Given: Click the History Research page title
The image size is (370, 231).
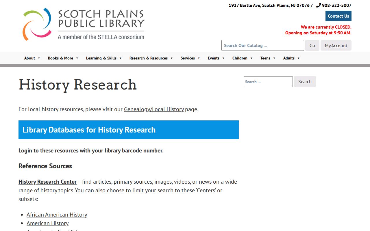Looking at the screenshot, I should 77,85.
